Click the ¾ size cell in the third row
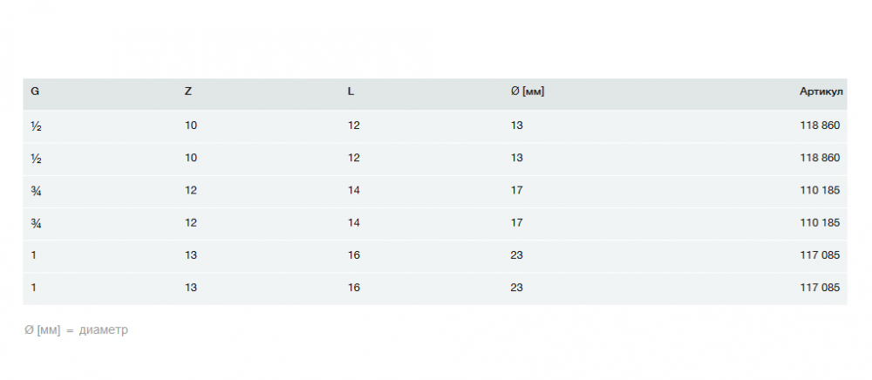Screen dimensions: 872x380 pos(36,190)
